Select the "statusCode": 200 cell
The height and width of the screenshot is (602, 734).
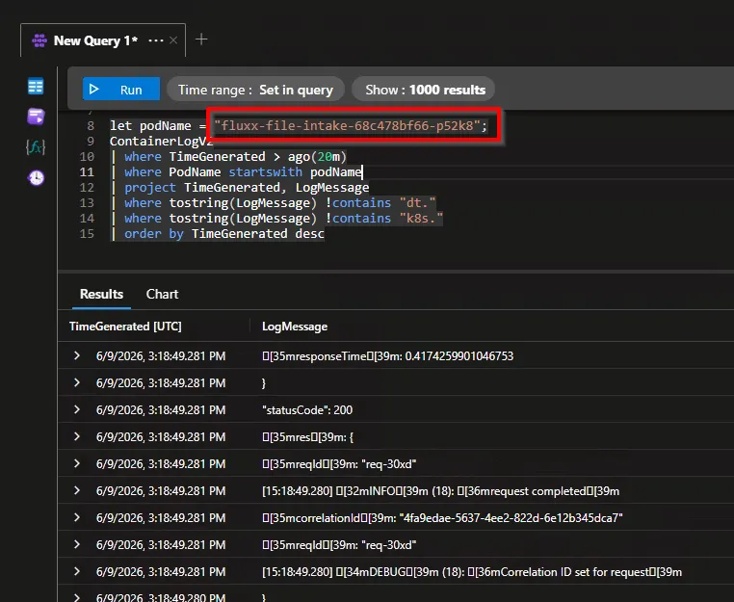(307, 410)
